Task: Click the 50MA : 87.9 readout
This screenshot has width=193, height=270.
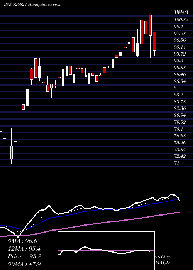Action: click(x=24, y=264)
